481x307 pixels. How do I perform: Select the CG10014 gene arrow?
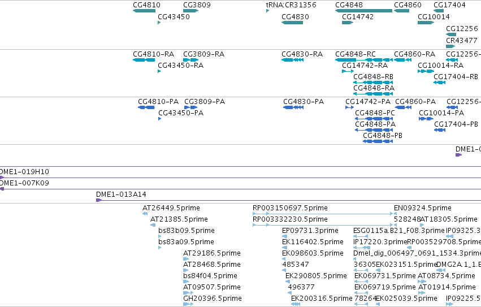(x=426, y=23)
